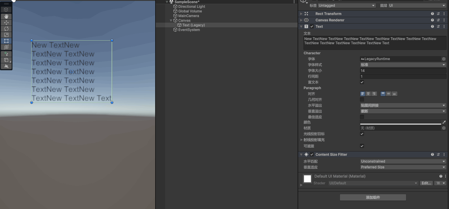449x209 pixels.
Task: Expand the 射线投射填充 foldout
Action: [301, 140]
